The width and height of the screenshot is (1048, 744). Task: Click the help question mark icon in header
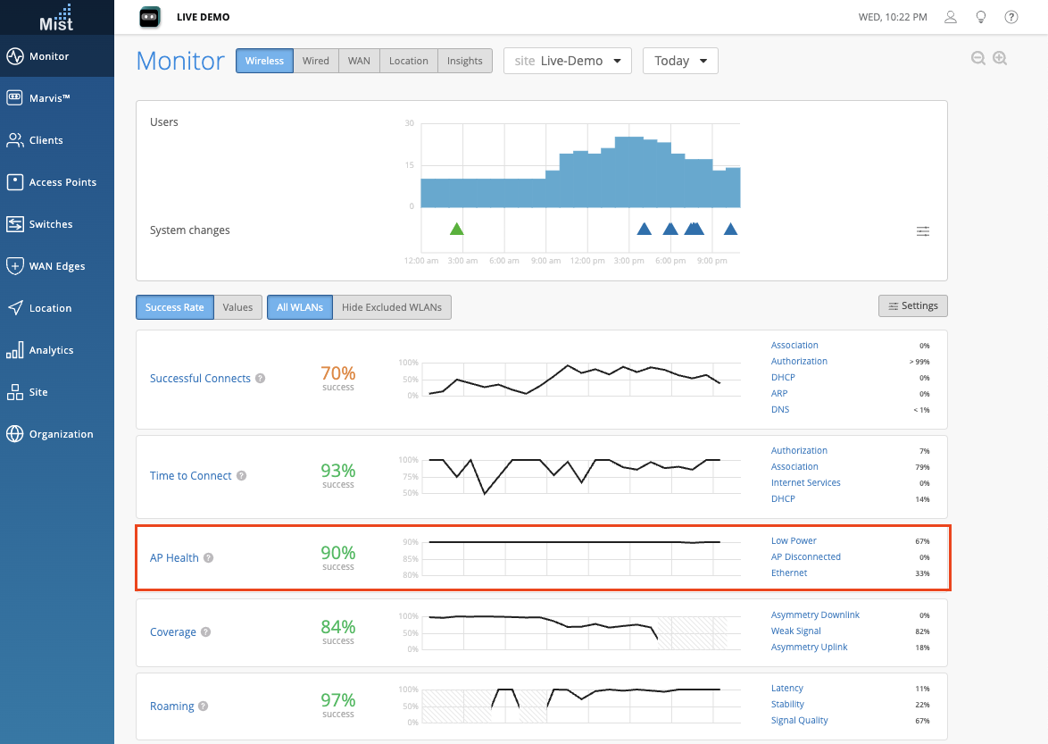1011,17
